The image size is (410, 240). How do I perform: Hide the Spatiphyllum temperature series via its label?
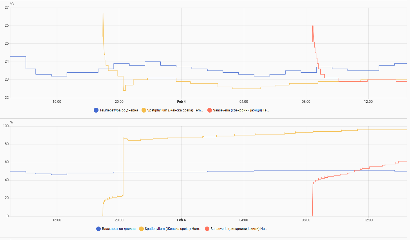pyautogui.click(x=175, y=110)
